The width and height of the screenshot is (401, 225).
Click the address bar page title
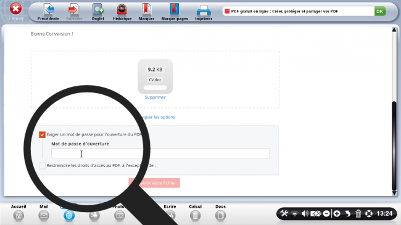pos(284,11)
